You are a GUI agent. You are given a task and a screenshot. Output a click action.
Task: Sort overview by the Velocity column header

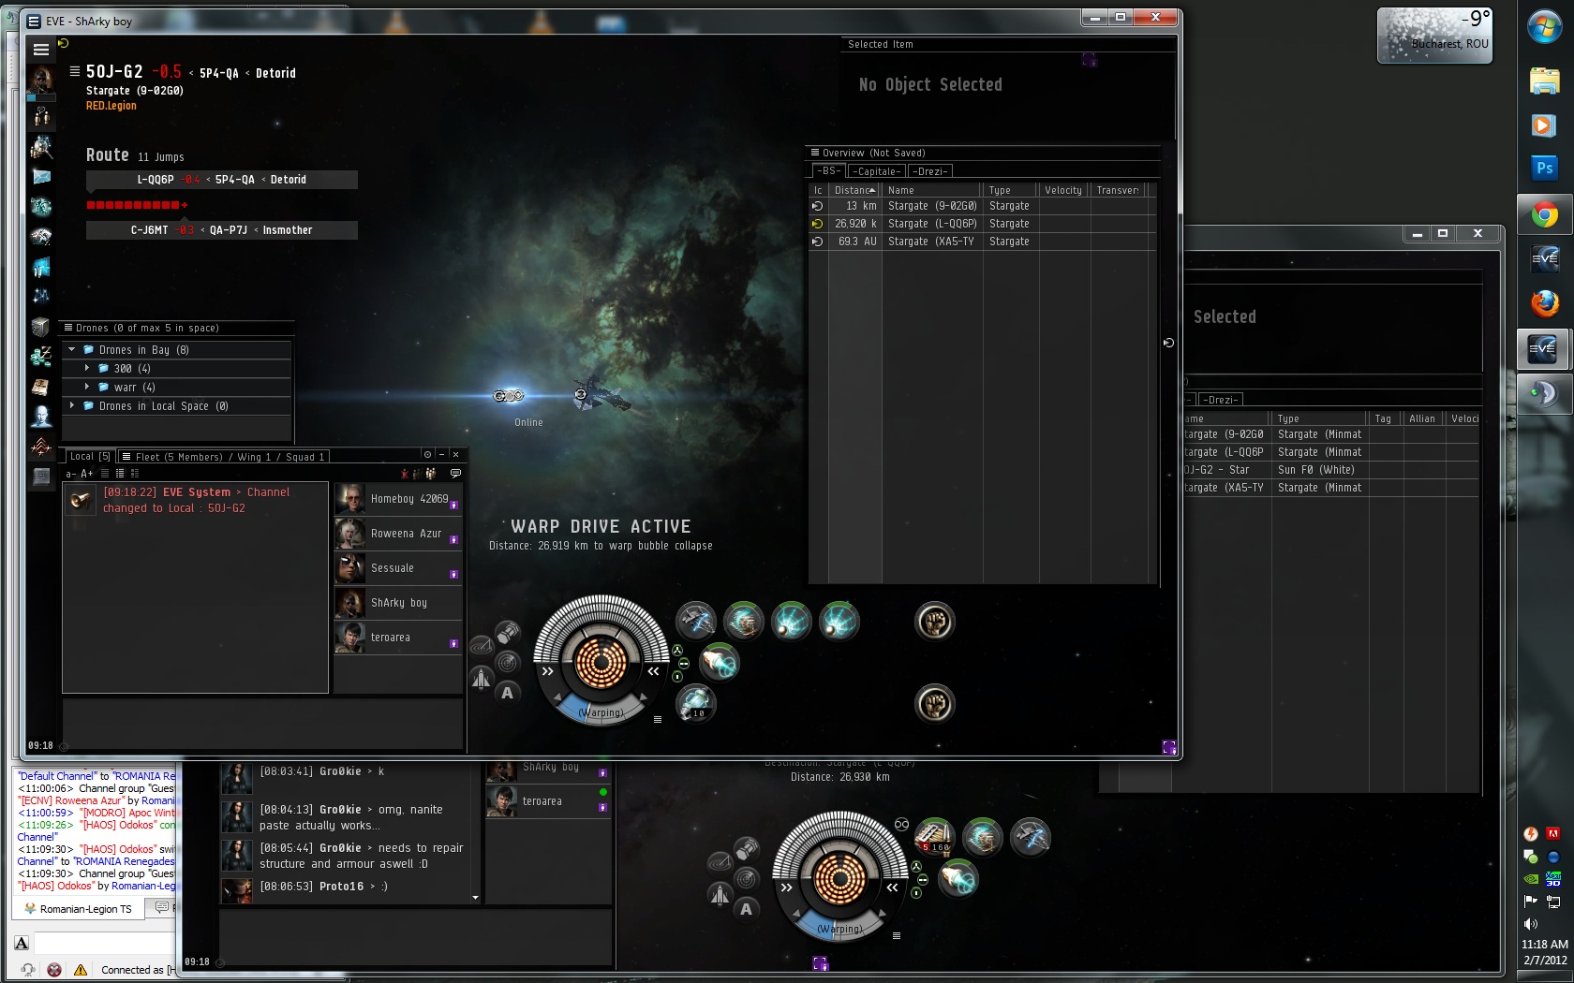pyautogui.click(x=1064, y=190)
